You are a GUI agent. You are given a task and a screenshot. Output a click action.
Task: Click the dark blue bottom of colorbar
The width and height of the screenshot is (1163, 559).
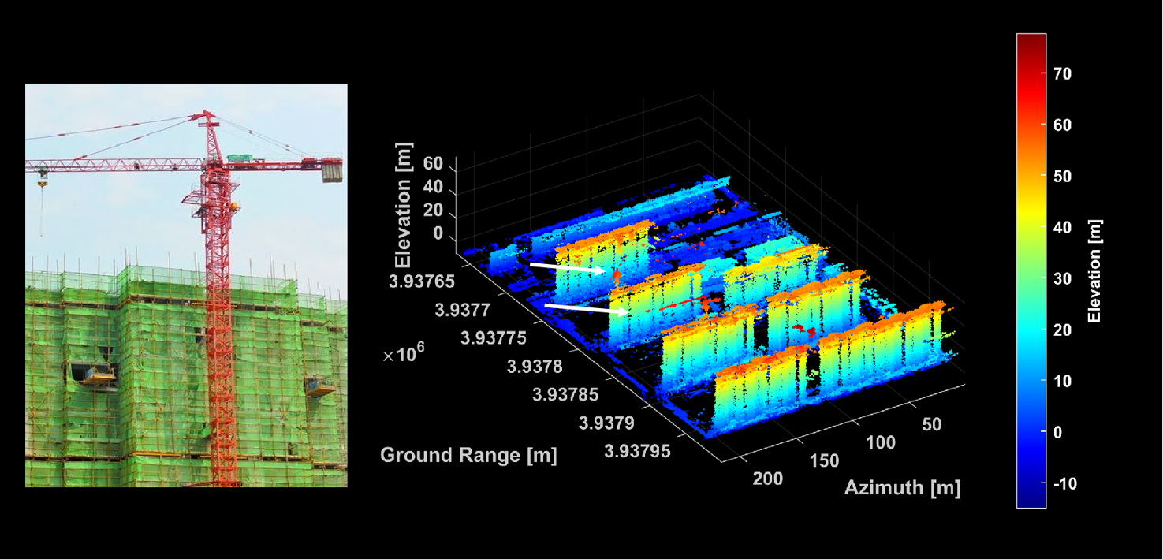(x=1031, y=498)
